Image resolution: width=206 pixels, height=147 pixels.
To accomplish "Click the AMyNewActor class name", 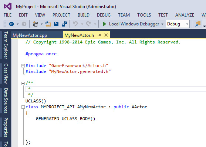I will point(91,107).
